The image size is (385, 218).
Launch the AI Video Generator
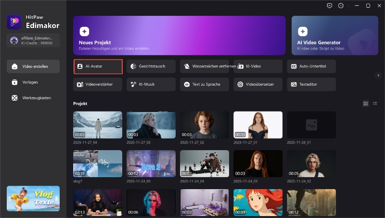point(335,36)
